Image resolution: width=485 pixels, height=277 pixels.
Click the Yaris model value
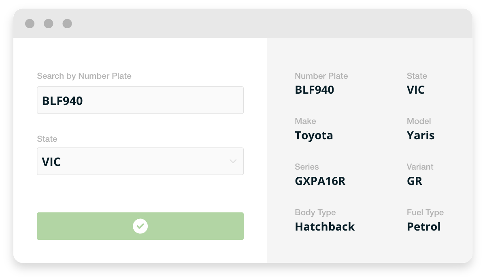420,135
